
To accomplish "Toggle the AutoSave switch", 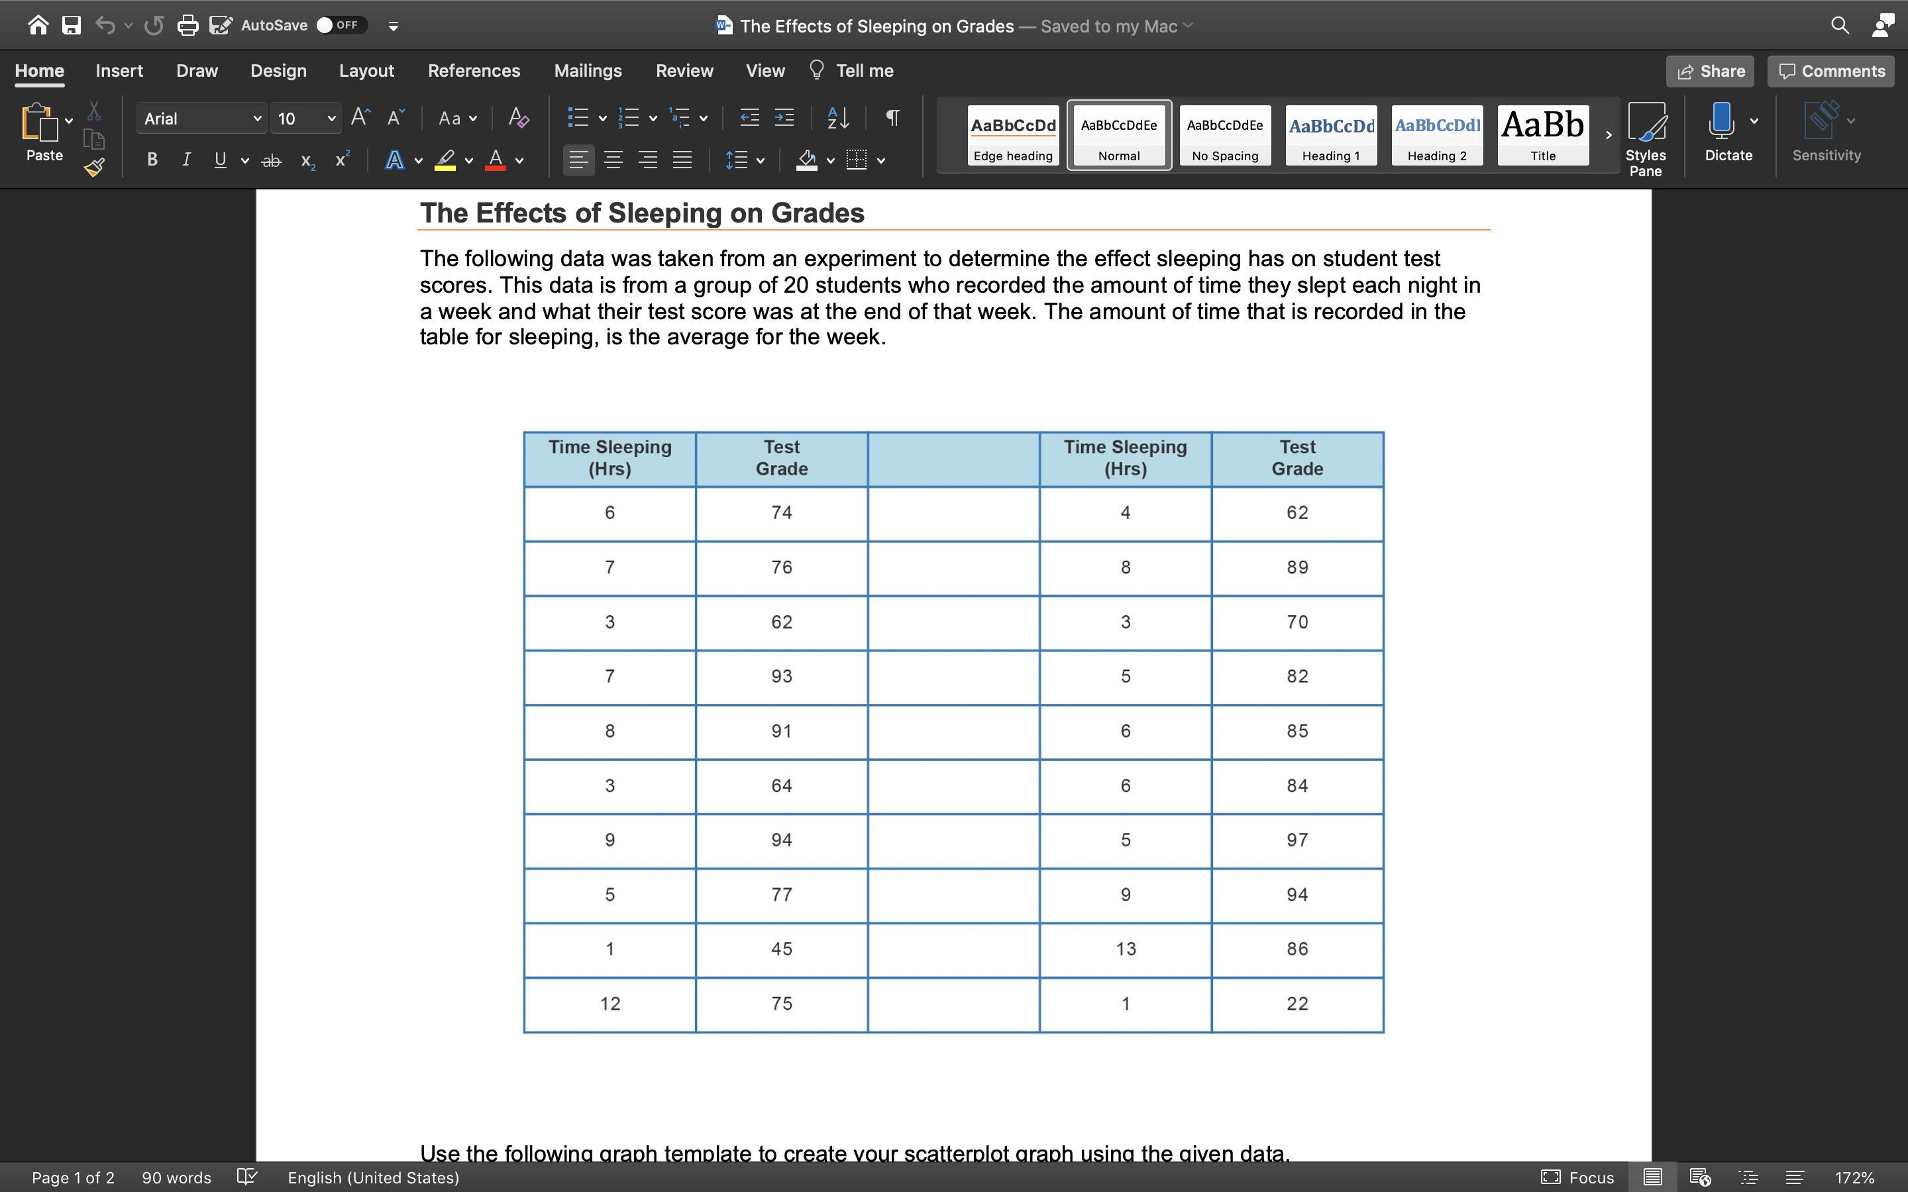I will pos(340,25).
